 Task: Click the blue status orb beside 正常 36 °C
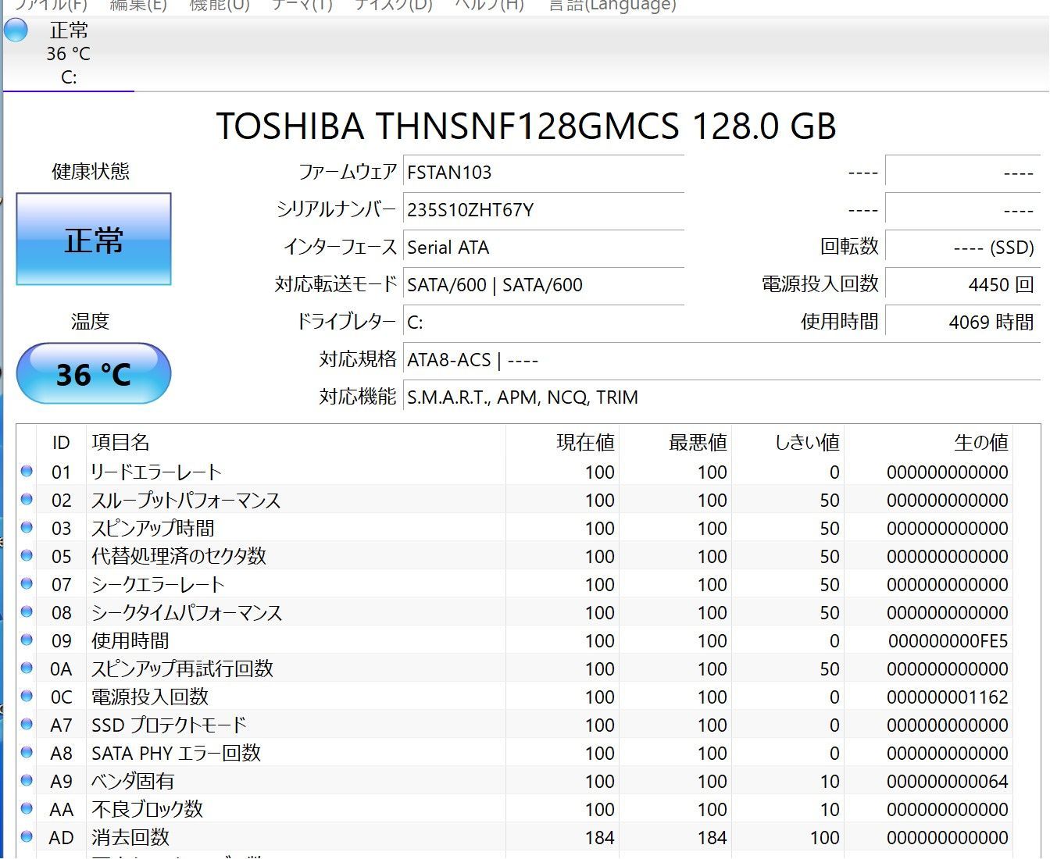(16, 30)
